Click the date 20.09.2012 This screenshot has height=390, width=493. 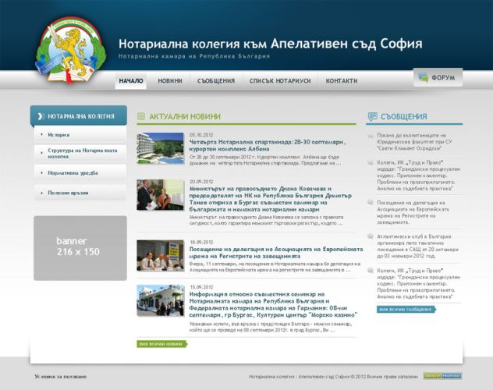click(201, 182)
